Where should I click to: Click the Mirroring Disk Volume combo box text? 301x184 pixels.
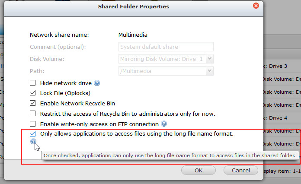pyautogui.click(x=161, y=59)
